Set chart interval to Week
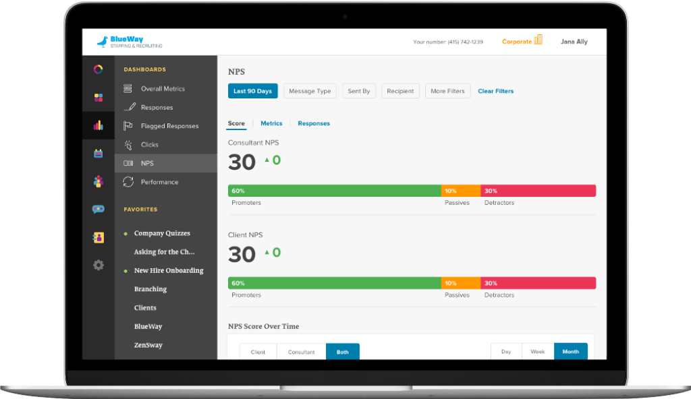 538,352
